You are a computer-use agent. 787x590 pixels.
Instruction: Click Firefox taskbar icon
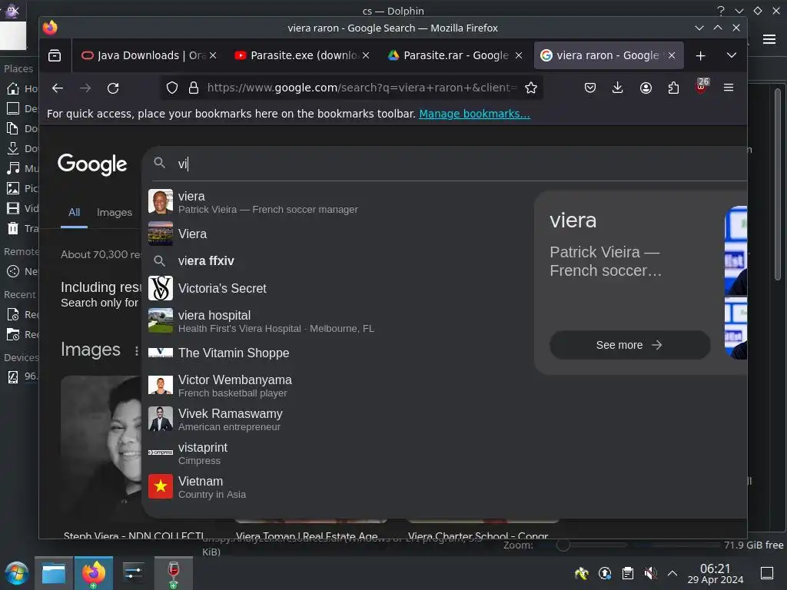[x=93, y=573]
